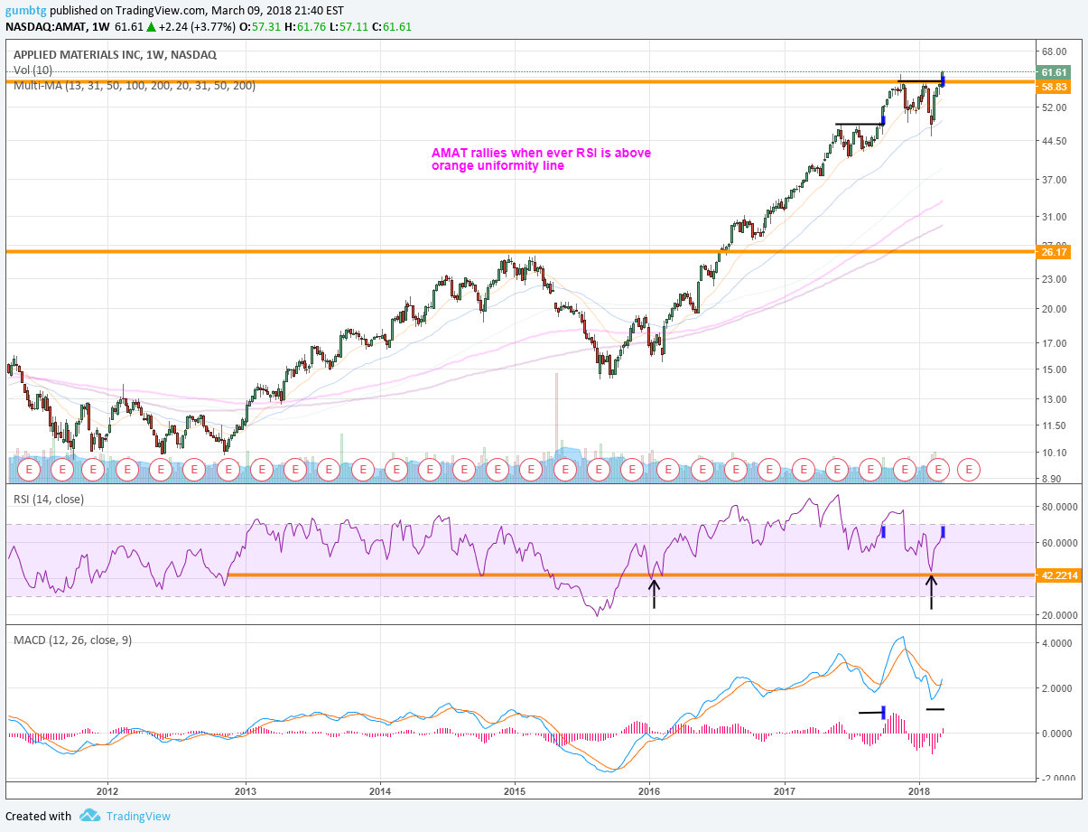This screenshot has width=1088, height=832.
Task: Click the 2012 year label on time axis
Action: pos(107,792)
